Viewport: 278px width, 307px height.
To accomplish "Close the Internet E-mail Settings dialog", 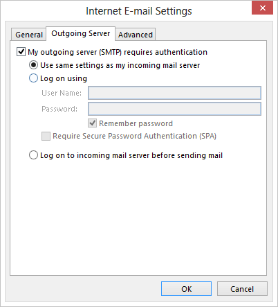I will click(262, 8).
